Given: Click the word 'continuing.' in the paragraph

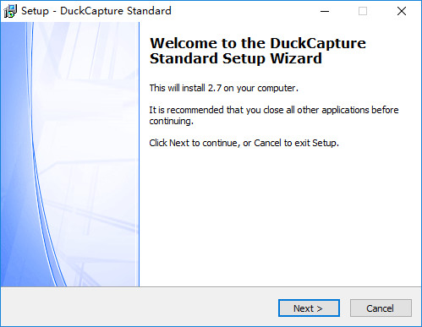Looking at the screenshot, I should (x=171, y=121).
